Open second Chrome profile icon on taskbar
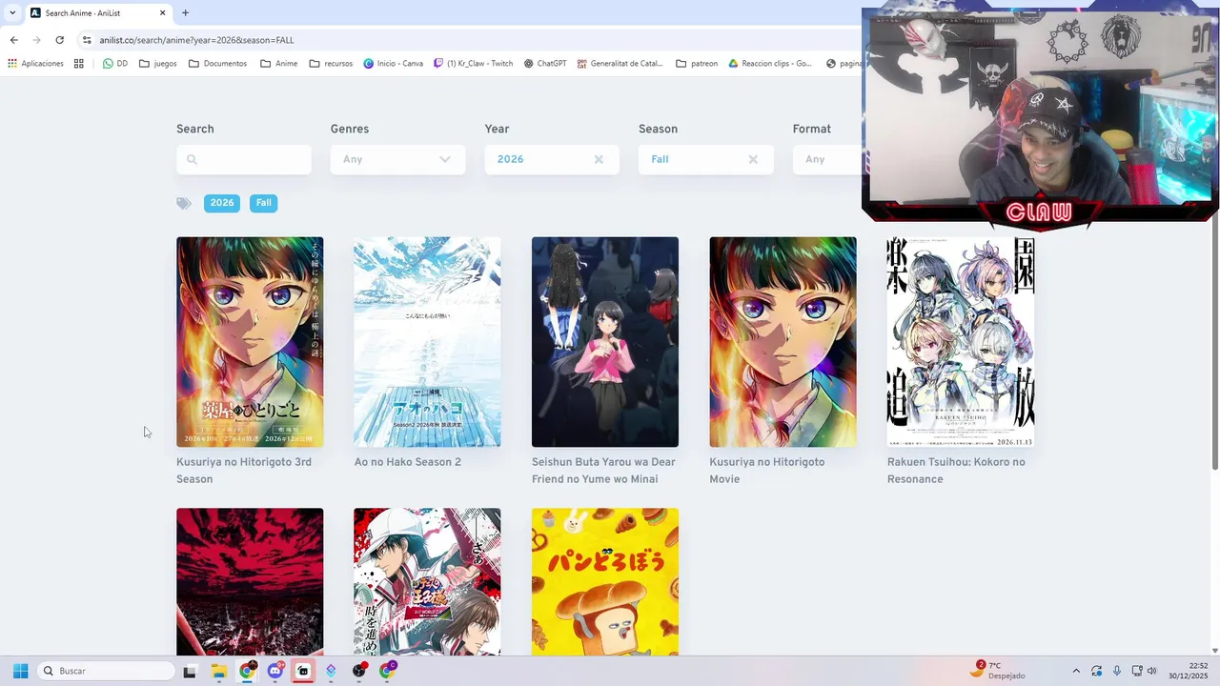1220x686 pixels. click(x=387, y=671)
